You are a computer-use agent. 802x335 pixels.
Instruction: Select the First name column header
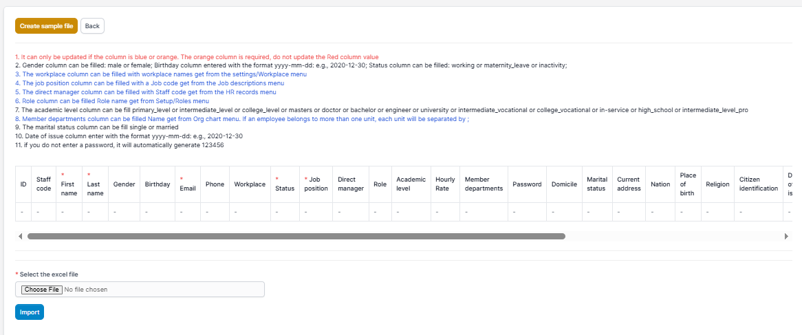pos(68,184)
